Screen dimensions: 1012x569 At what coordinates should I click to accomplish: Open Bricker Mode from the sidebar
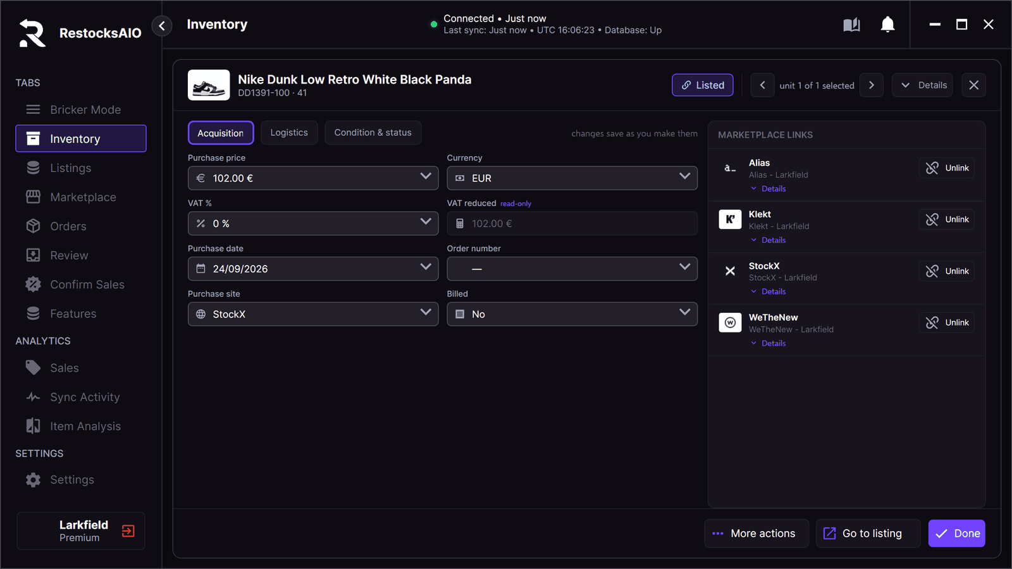(x=81, y=109)
